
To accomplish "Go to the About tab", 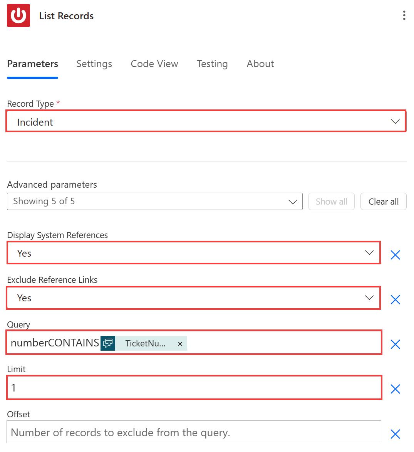I will [260, 64].
